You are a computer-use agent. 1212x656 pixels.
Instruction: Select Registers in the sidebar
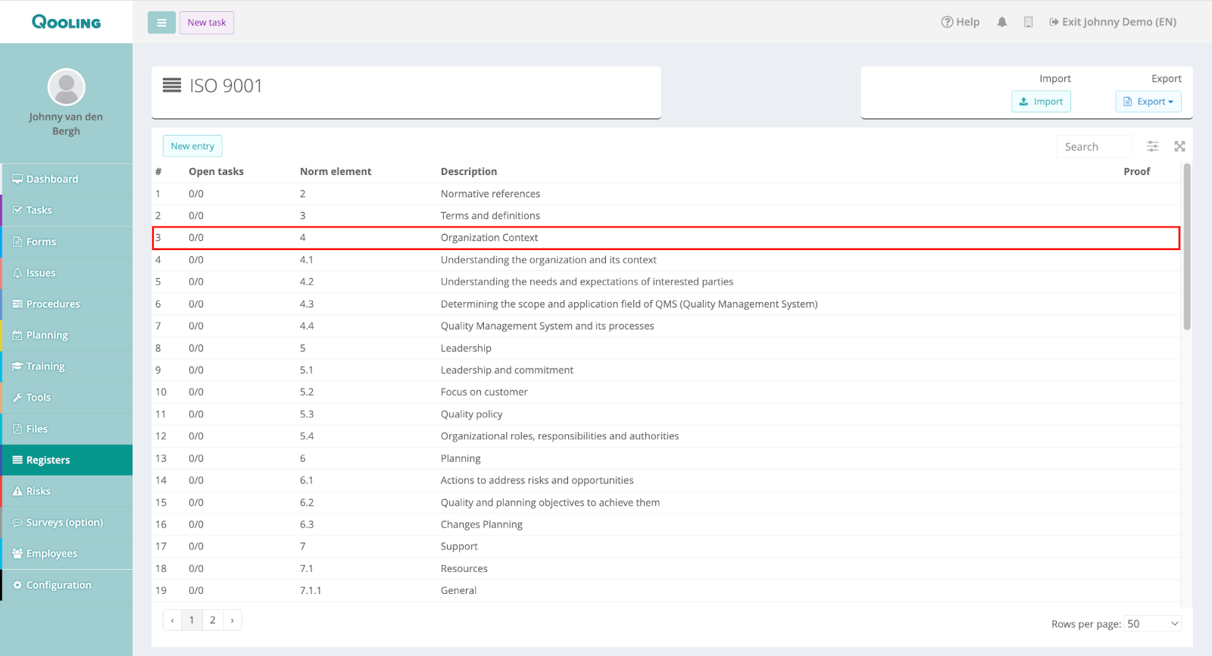point(67,460)
